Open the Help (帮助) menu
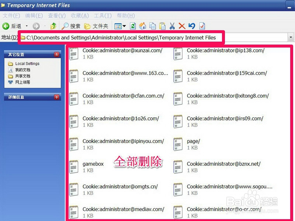This screenshot has height=221, width=295. [x=126, y=15]
